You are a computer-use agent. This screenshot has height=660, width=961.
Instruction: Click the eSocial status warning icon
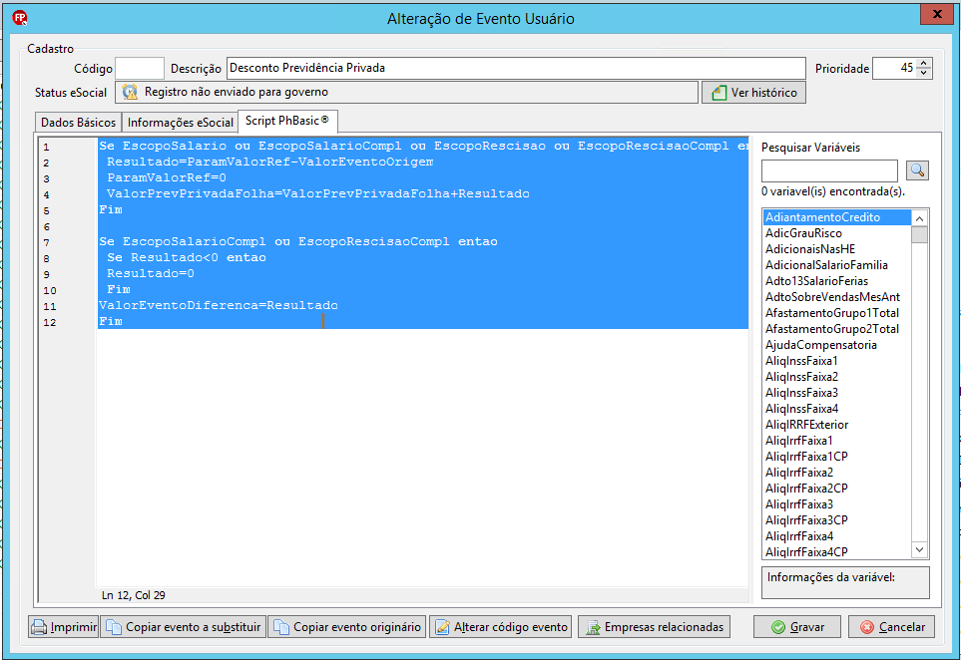point(130,92)
